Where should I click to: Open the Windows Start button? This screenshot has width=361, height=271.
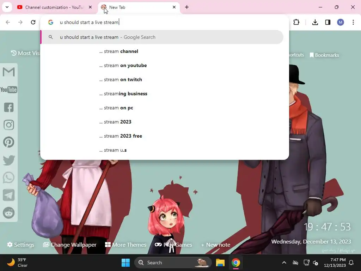pos(126,263)
